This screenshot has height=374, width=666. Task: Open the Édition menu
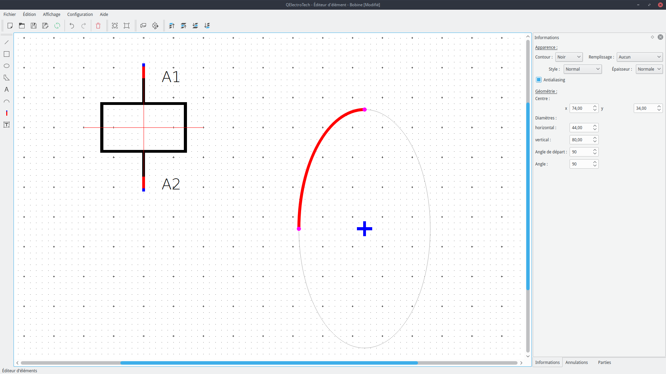29,14
